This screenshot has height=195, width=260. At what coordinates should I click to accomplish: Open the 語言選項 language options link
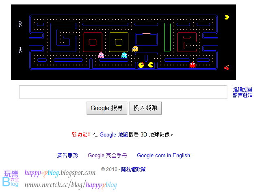click(243, 95)
